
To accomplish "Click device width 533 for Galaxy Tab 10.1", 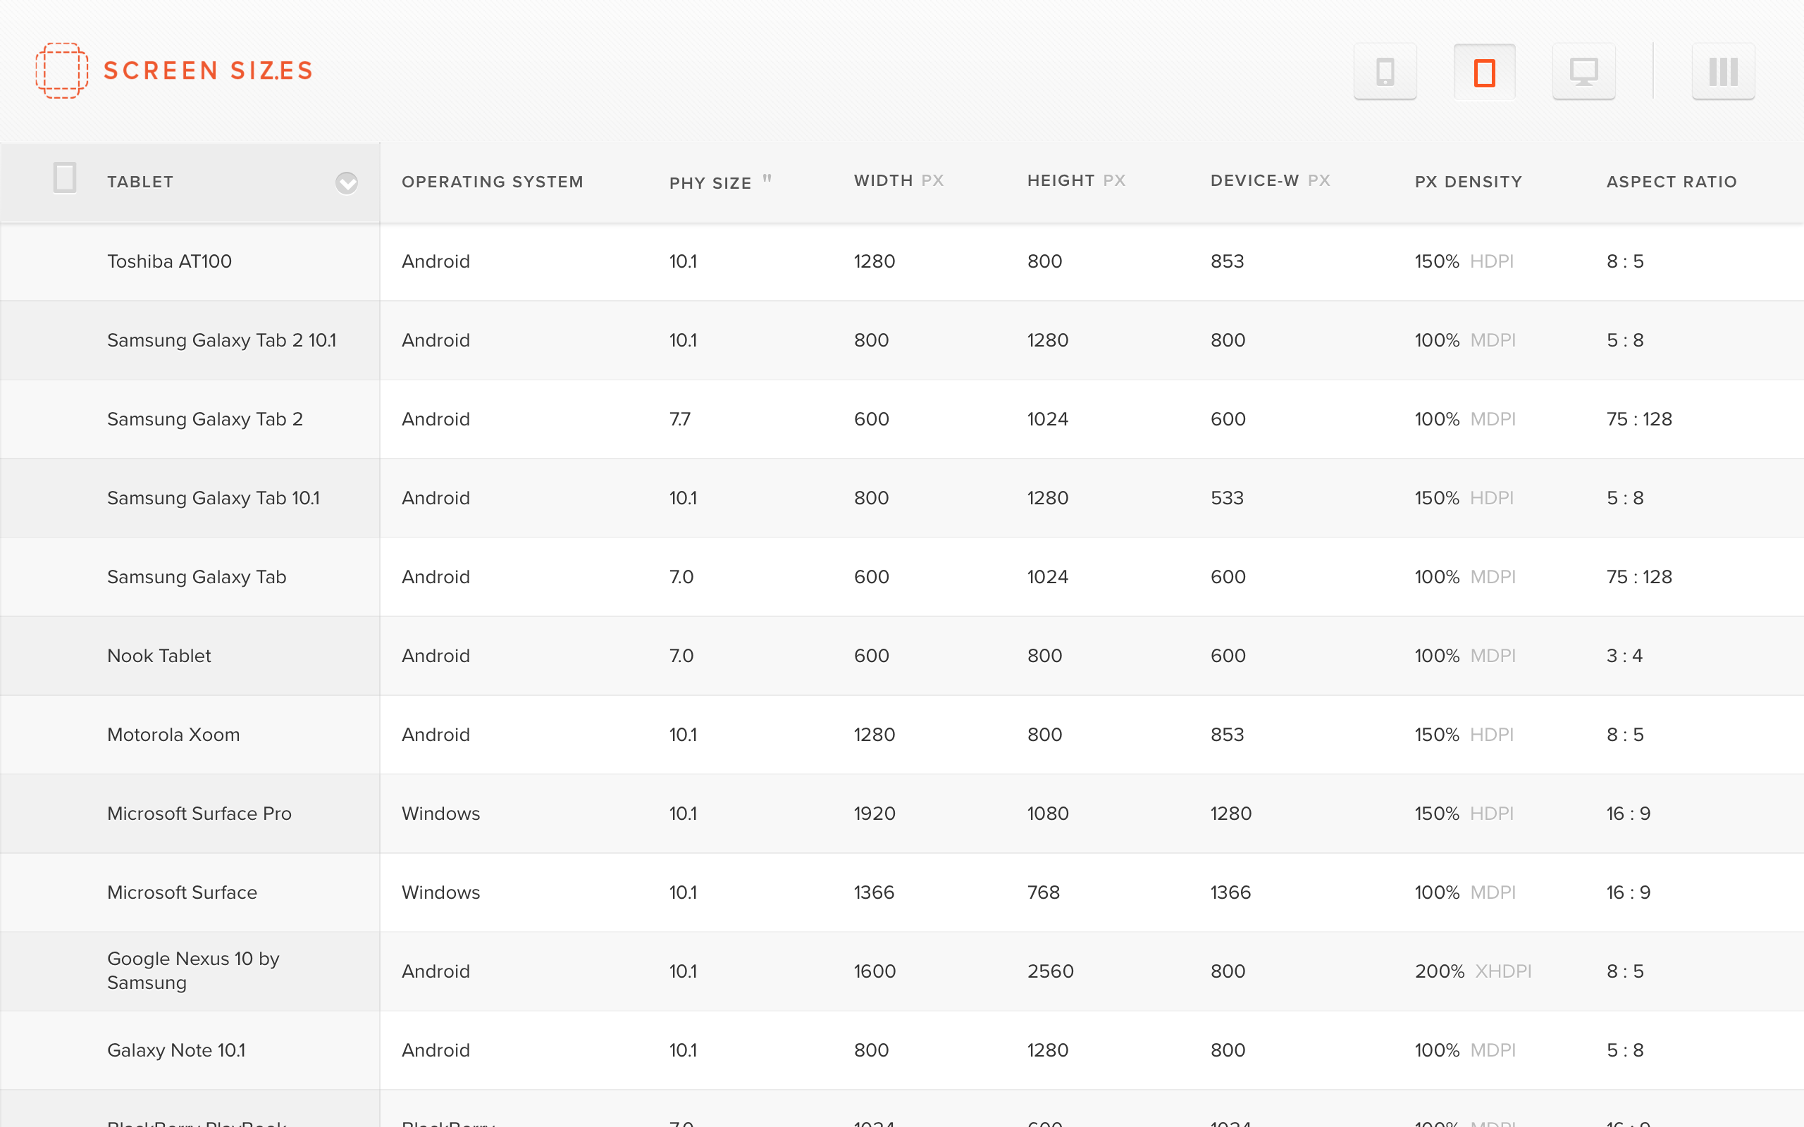I will (x=1227, y=499).
